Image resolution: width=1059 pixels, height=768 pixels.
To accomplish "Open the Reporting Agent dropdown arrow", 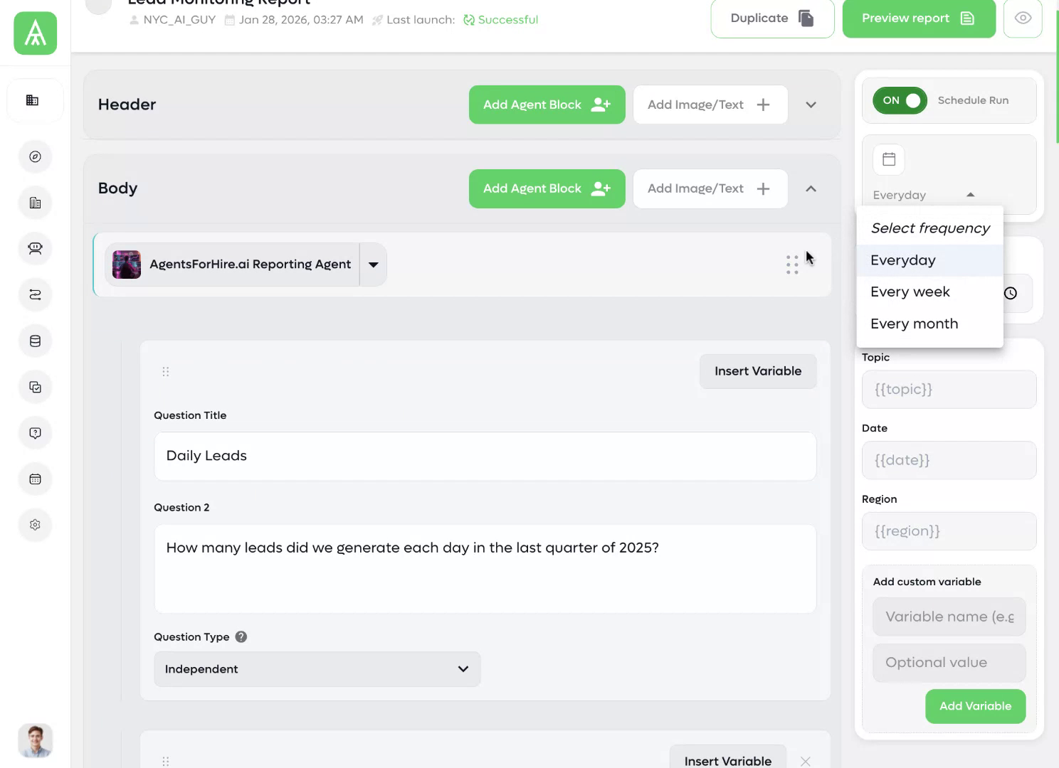I will click(x=374, y=265).
